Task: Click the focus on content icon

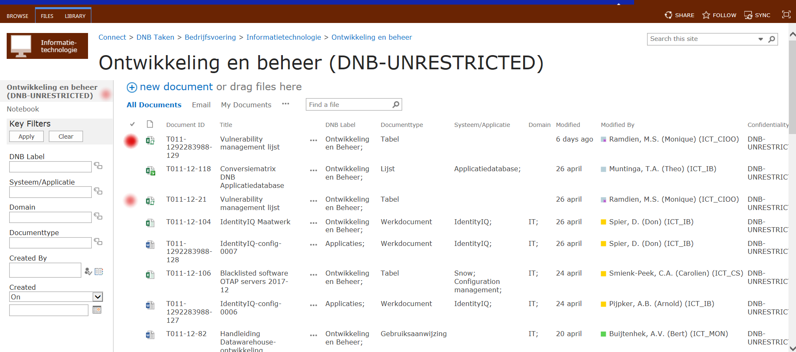Action: 786,15
